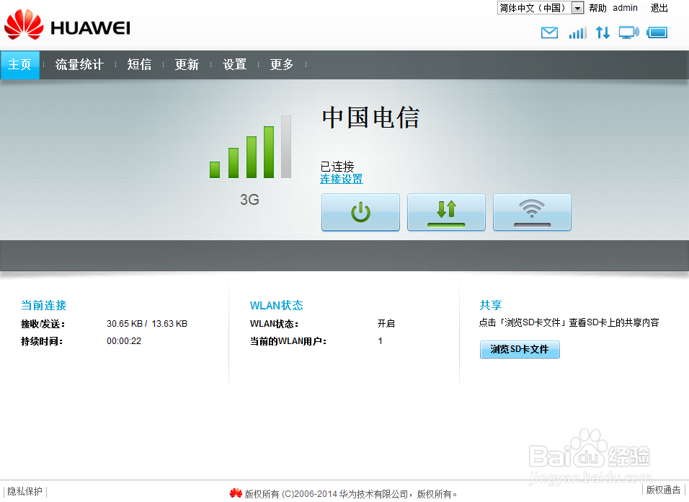Open the SMS envelope status icon
Viewport: 689px width, 502px height.
click(x=549, y=32)
